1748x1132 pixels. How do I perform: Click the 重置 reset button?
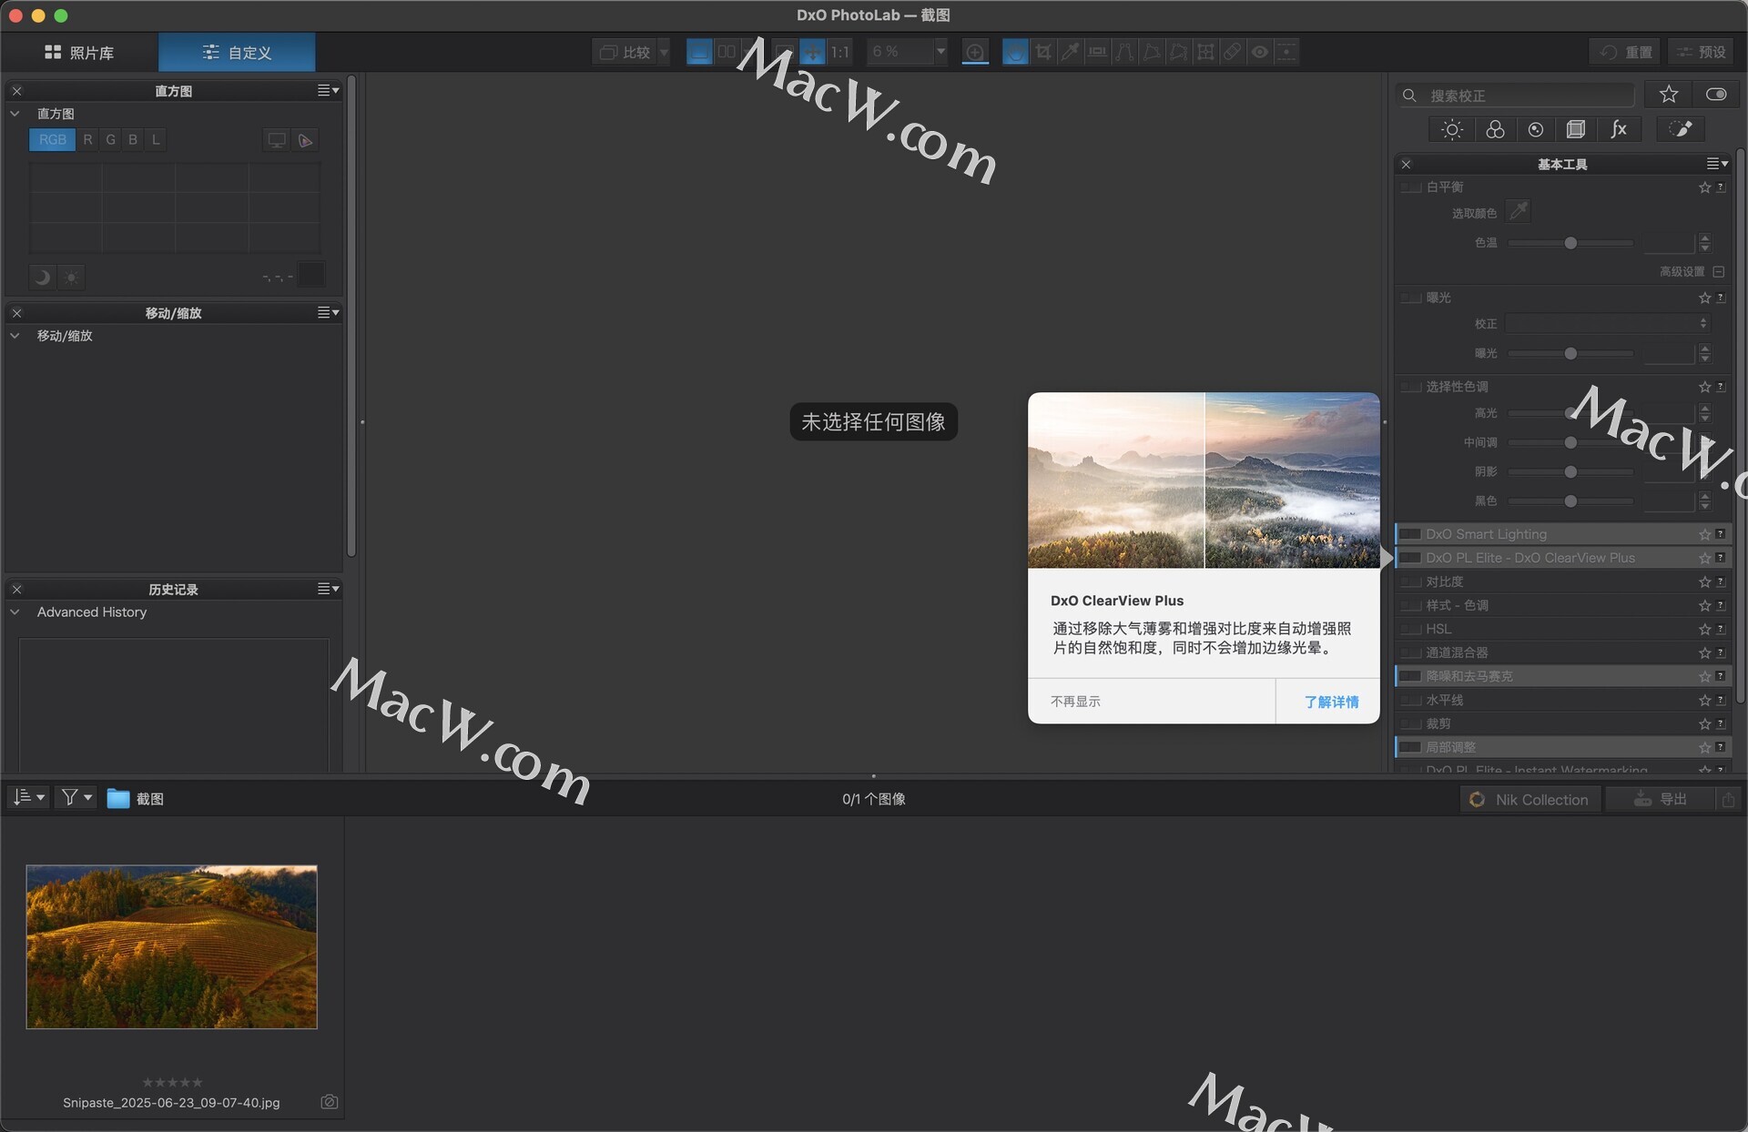[1625, 52]
